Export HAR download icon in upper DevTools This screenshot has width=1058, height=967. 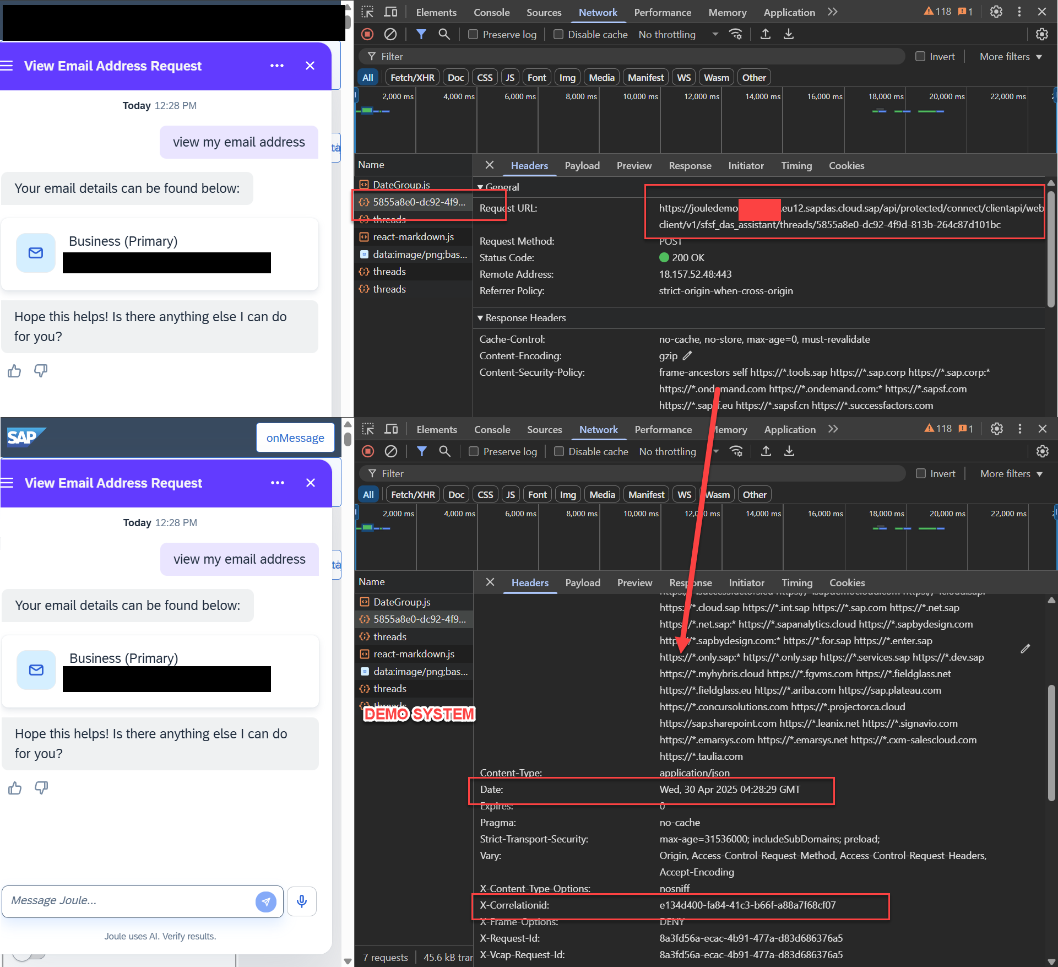click(x=789, y=34)
